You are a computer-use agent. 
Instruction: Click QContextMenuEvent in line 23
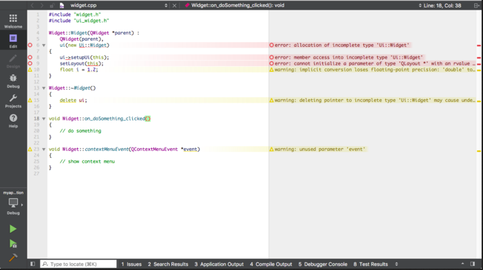pyautogui.click(x=155, y=149)
